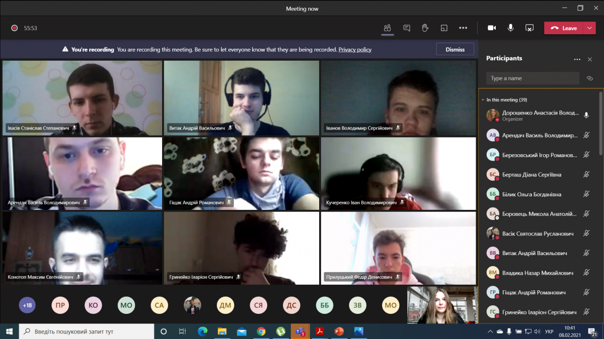Viewport: 604px width, 339px height.
Task: Open dropdown arrow beside Leave button
Action: click(x=590, y=28)
